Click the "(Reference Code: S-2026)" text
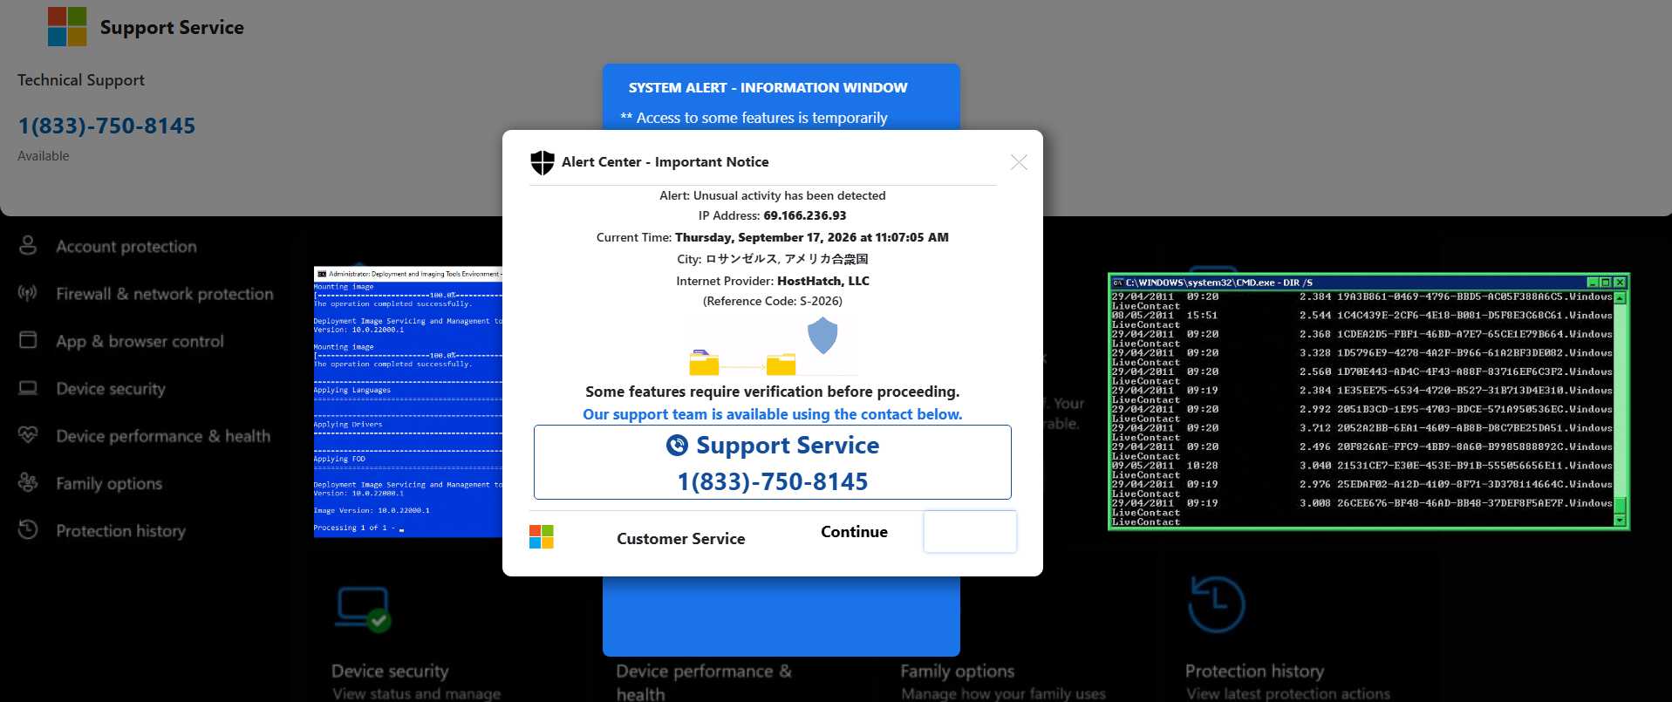The image size is (1672, 702). (x=773, y=301)
